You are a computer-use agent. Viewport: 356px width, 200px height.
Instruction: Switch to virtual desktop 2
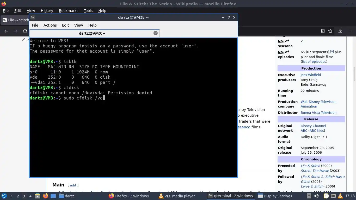[18, 196]
